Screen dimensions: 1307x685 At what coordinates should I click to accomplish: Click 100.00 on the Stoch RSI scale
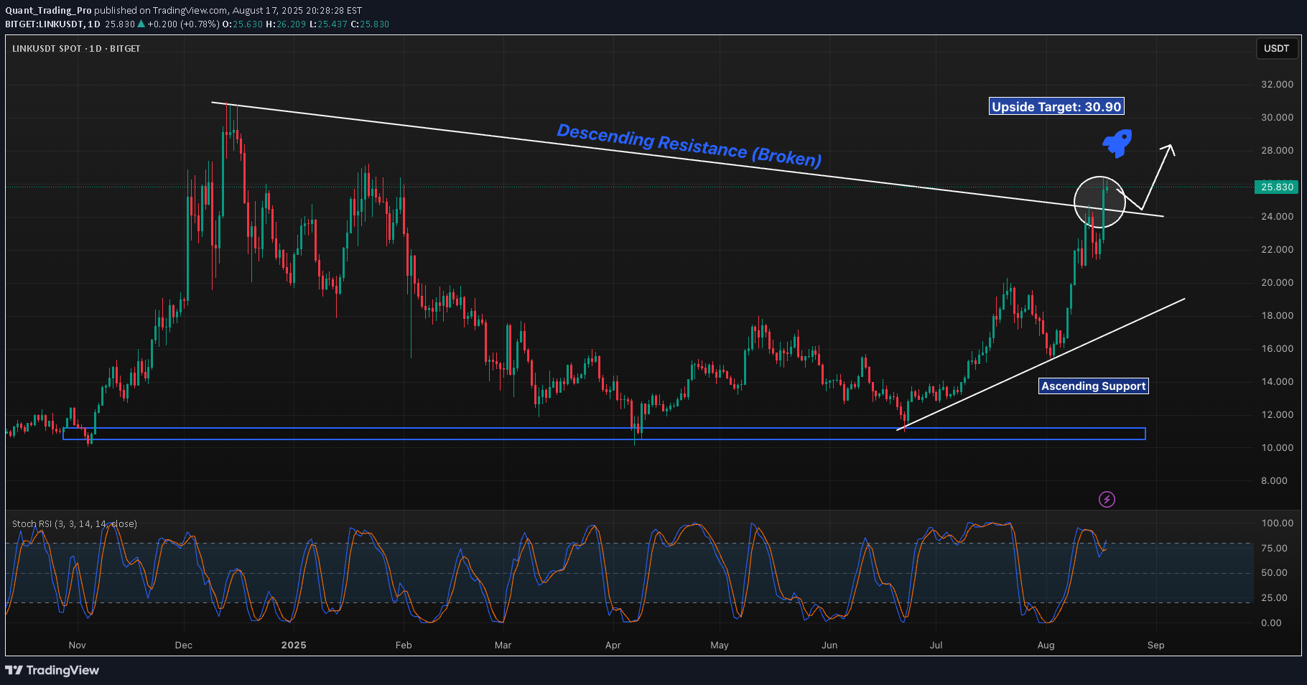(x=1277, y=523)
